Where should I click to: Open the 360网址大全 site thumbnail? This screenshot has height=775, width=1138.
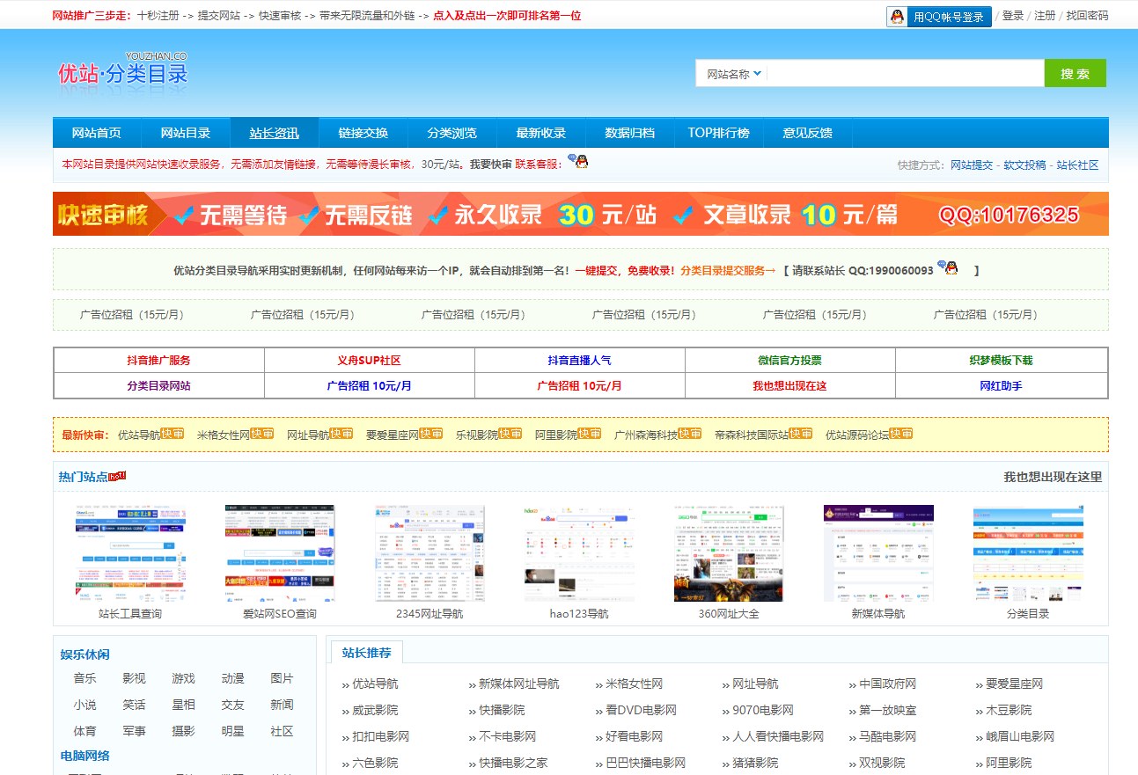pyautogui.click(x=728, y=553)
